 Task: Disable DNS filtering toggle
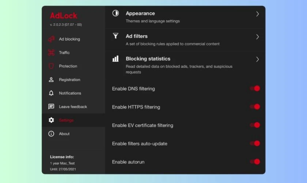click(255, 89)
